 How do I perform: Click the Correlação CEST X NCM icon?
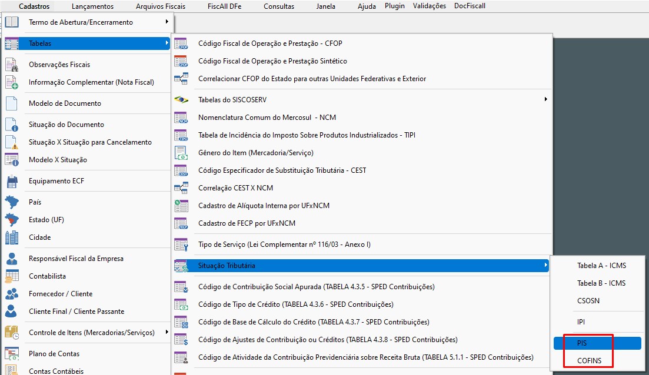pos(181,188)
